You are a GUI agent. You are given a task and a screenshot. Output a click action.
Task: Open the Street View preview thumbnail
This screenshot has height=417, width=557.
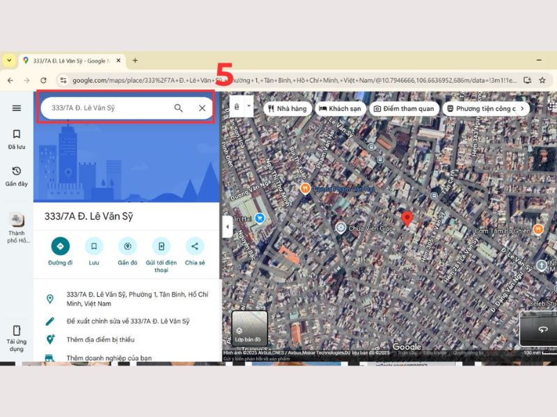[538, 329]
